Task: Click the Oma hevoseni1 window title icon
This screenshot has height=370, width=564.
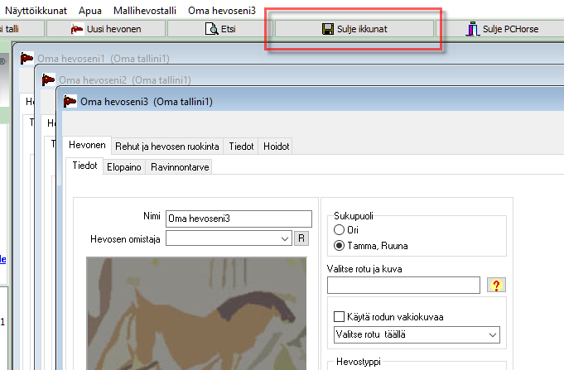Action: [x=27, y=59]
